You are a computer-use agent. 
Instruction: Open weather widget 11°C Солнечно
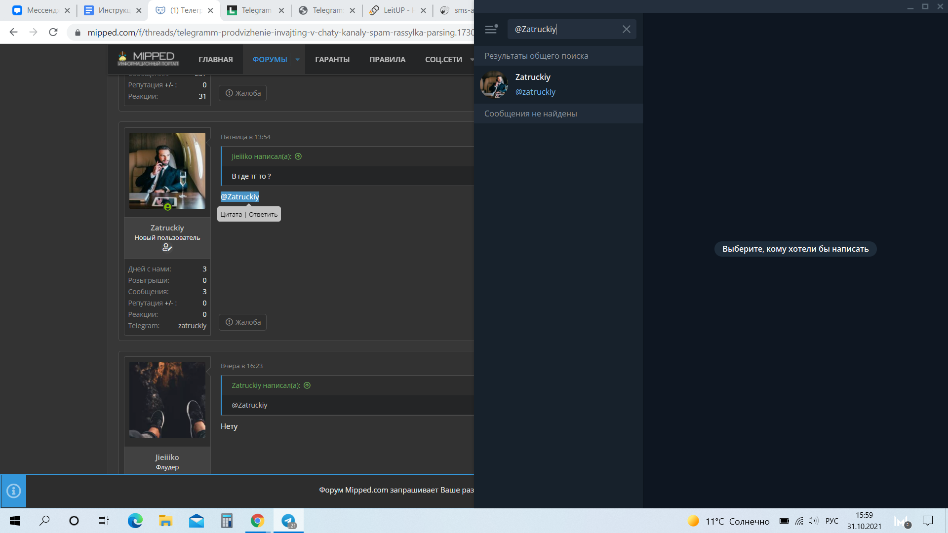[728, 521]
